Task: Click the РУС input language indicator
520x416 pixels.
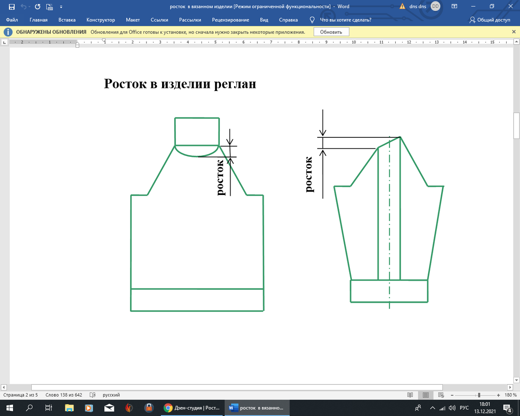Action: [464, 408]
